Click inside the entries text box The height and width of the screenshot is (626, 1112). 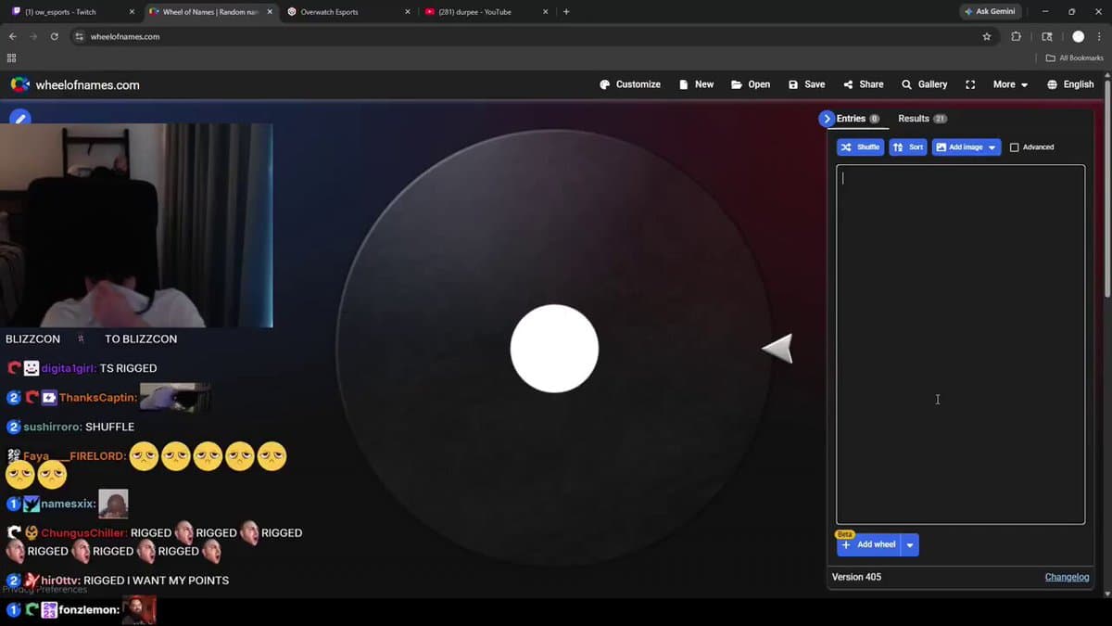pos(960,343)
